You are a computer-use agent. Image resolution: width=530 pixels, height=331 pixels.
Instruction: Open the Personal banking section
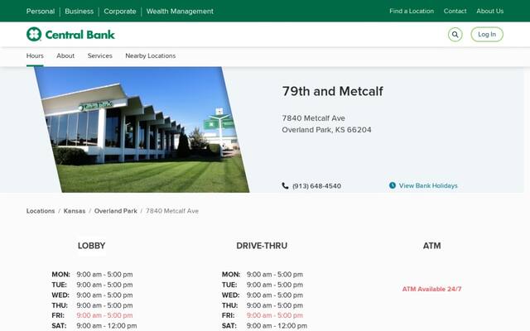point(41,11)
